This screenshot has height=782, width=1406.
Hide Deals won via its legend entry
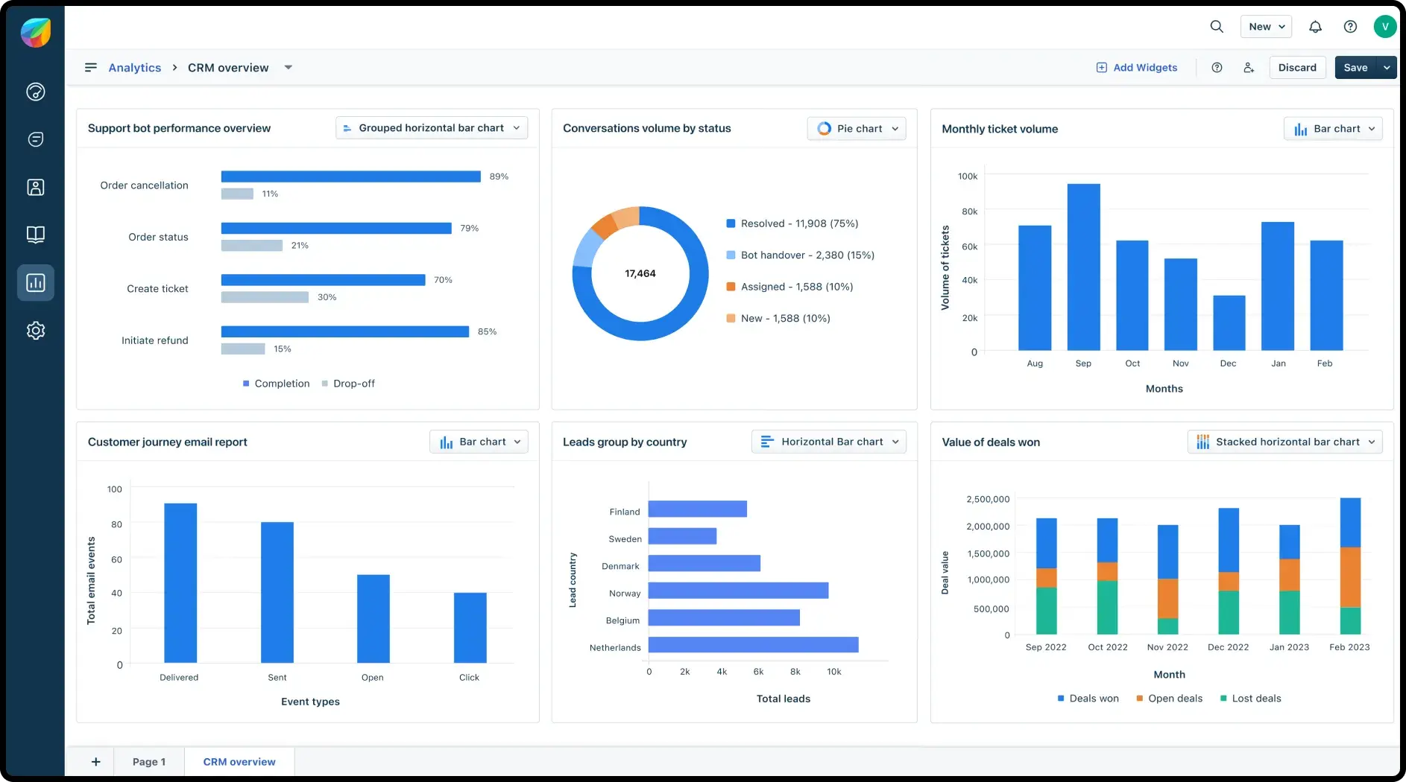[1087, 699]
